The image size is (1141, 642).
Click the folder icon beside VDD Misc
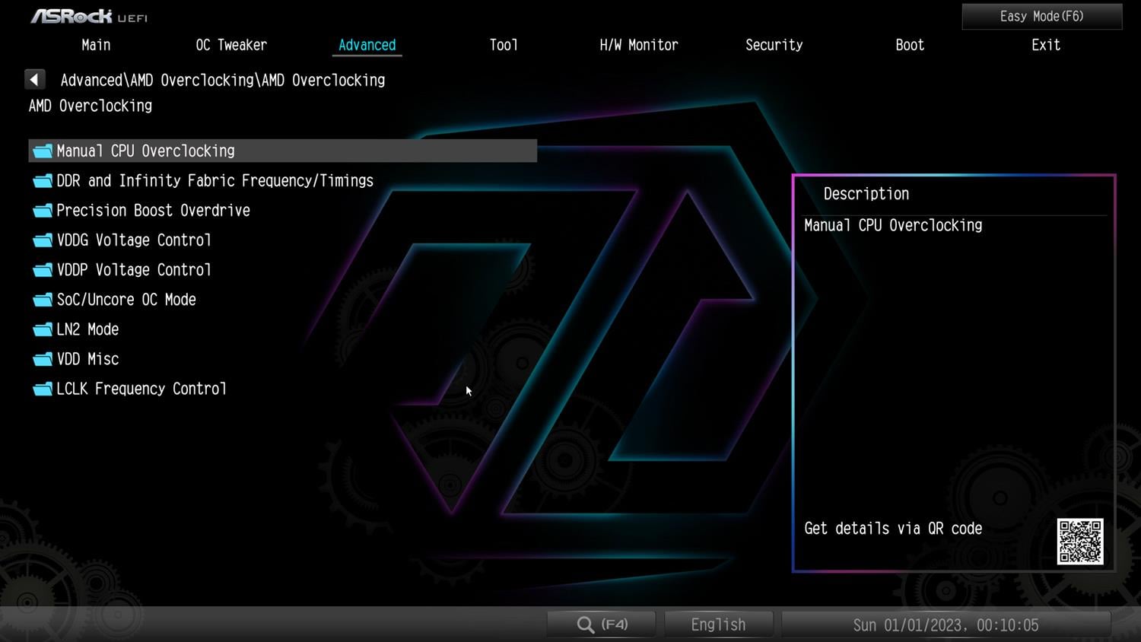(x=43, y=359)
